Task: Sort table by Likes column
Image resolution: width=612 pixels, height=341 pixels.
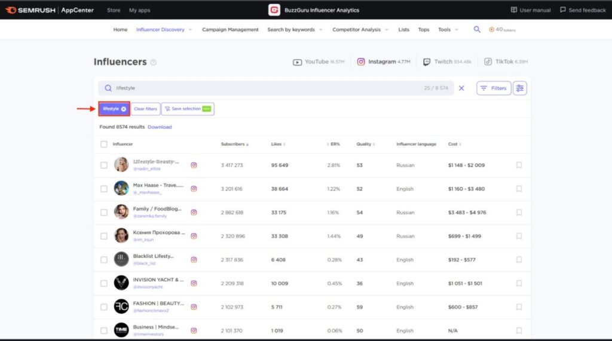Action: 278,144
